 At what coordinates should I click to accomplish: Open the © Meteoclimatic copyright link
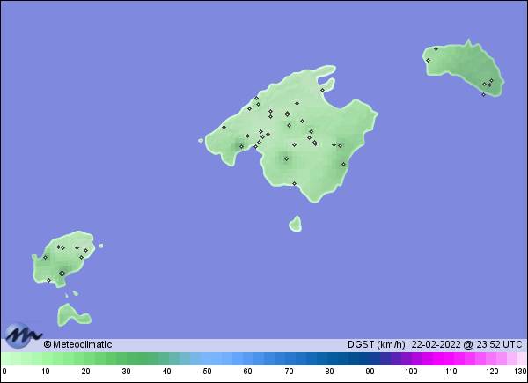[x=77, y=344]
